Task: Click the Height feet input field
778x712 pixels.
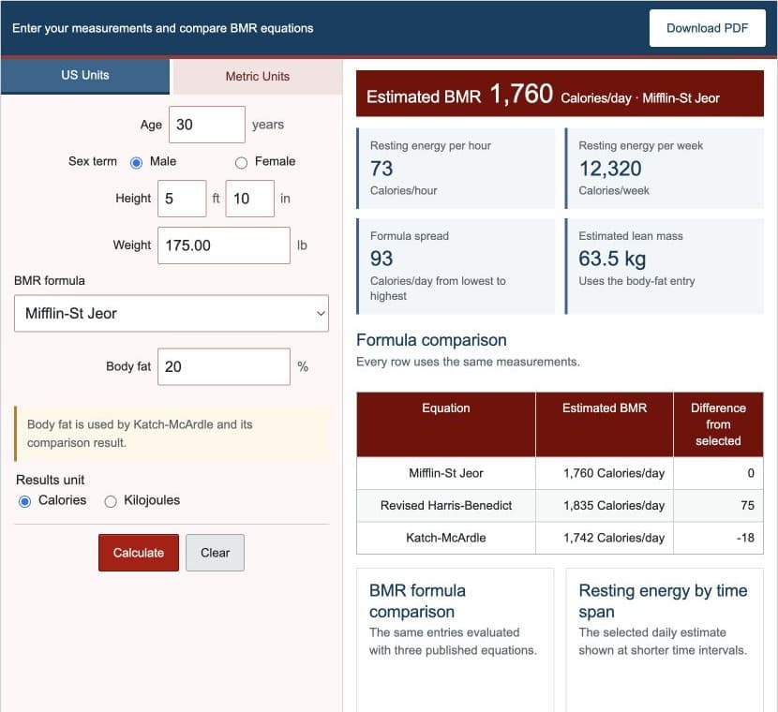Action: pyautogui.click(x=182, y=199)
